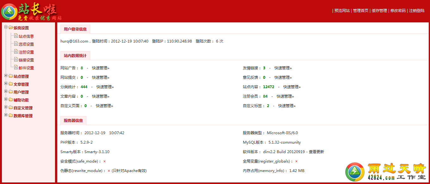Click 快速管理 next to 分类统计
Viewport: 430px width, 184px height.
click(x=105, y=87)
